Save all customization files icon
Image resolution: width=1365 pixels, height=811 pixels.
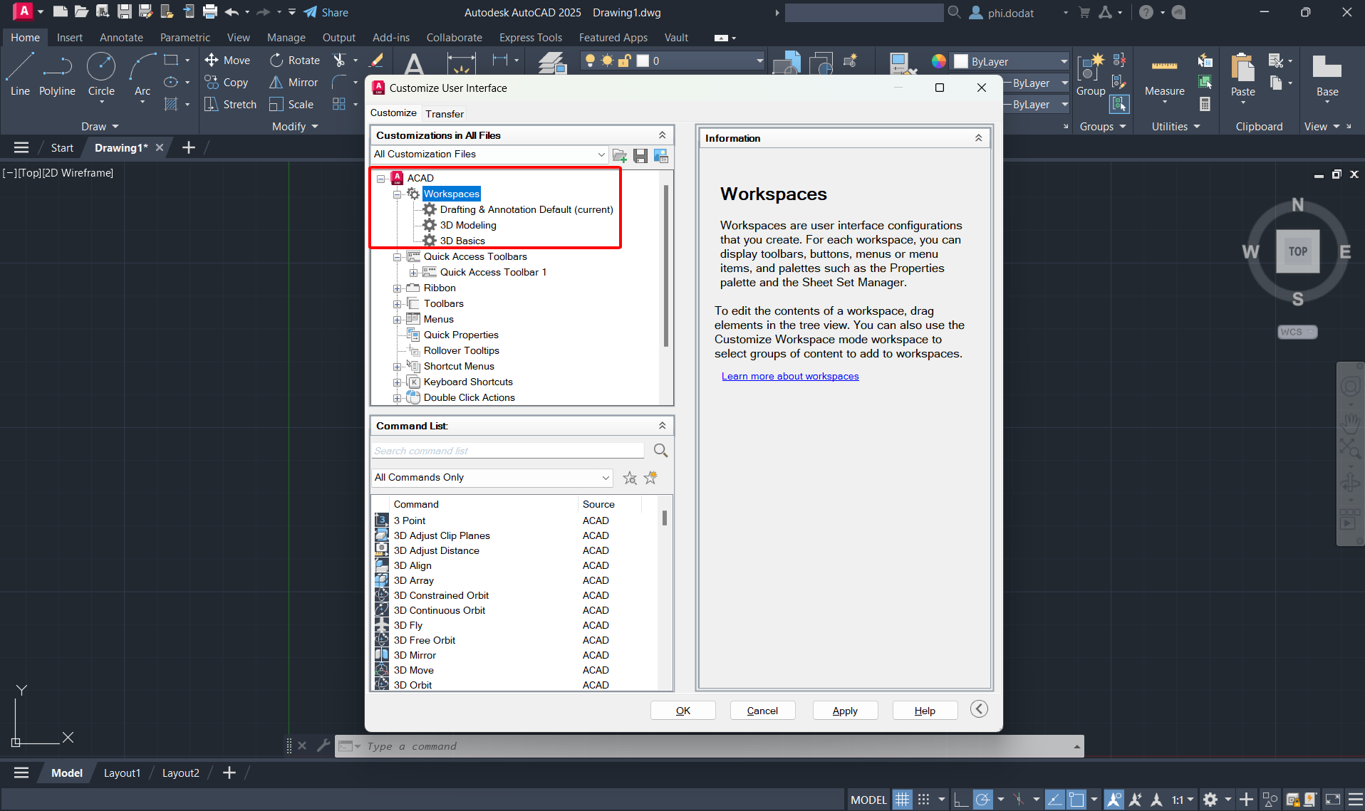(640, 155)
